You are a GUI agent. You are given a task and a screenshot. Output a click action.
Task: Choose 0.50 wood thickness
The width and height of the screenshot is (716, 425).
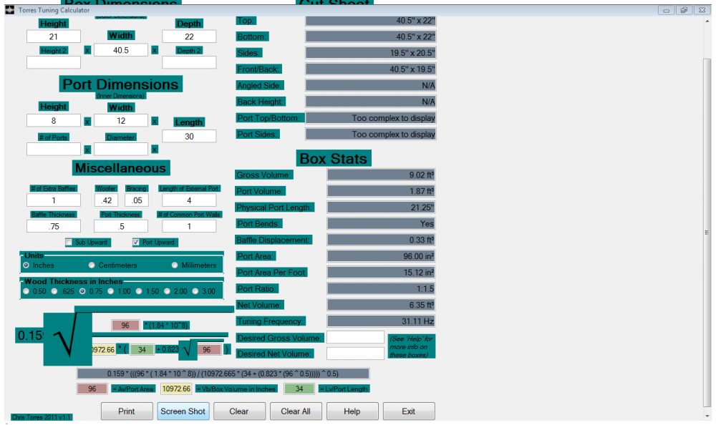26,291
